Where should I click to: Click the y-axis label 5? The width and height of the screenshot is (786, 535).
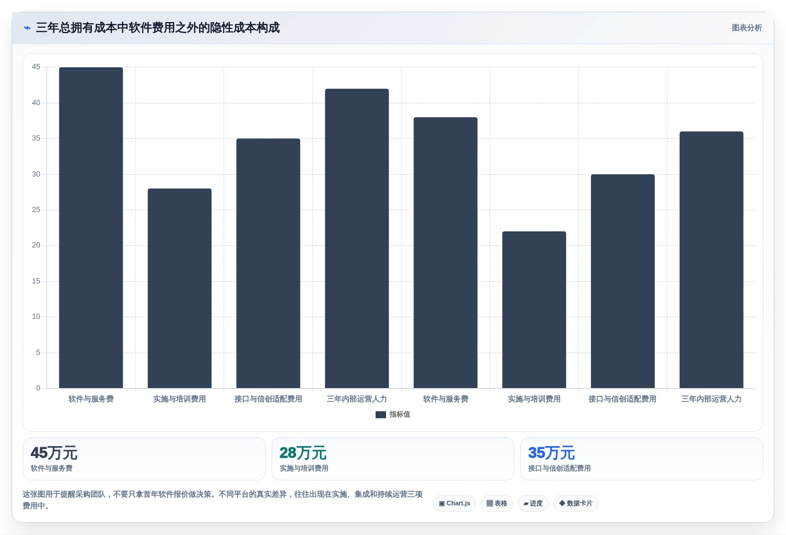(38, 353)
